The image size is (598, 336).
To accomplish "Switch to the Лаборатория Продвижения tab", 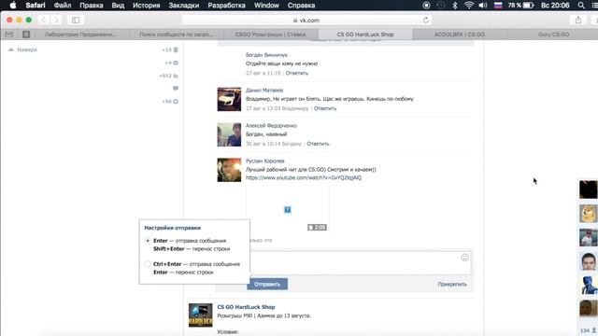I will [81, 35].
